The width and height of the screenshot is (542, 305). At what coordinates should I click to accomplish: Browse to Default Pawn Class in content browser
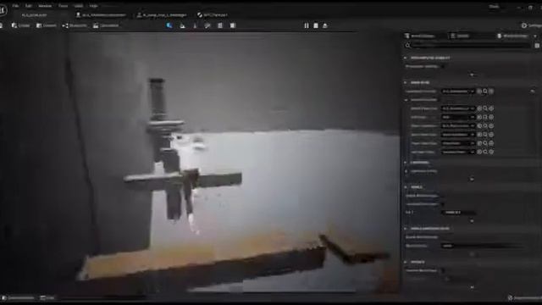(x=485, y=108)
